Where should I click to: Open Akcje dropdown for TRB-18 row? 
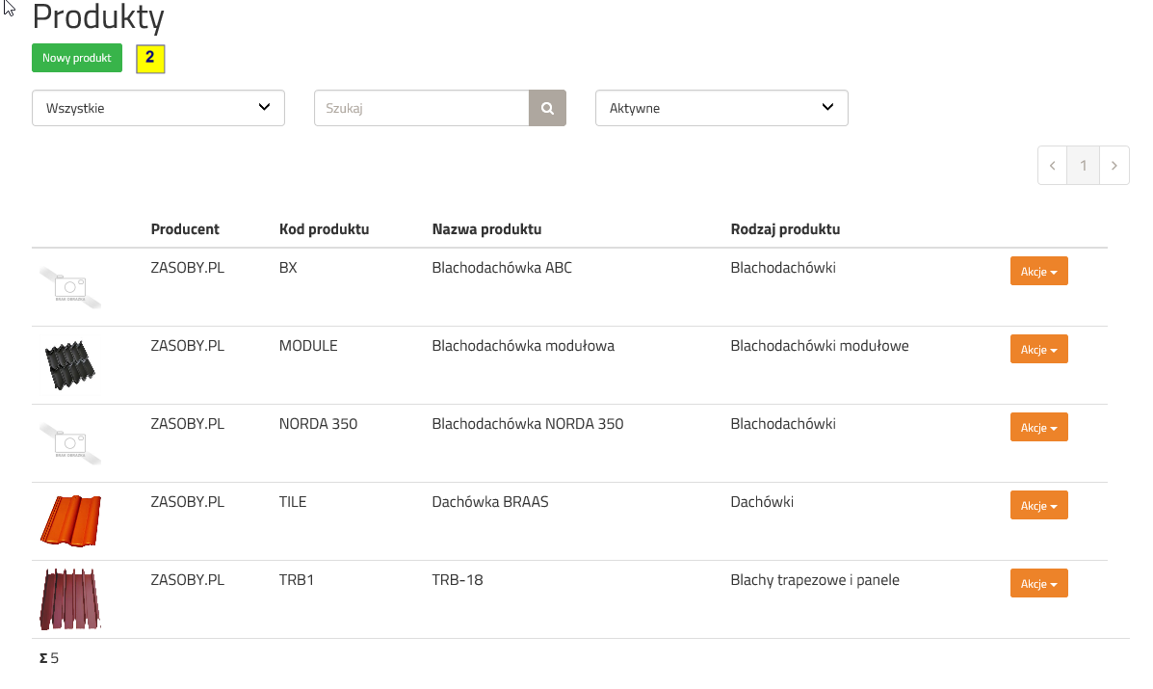point(1038,583)
